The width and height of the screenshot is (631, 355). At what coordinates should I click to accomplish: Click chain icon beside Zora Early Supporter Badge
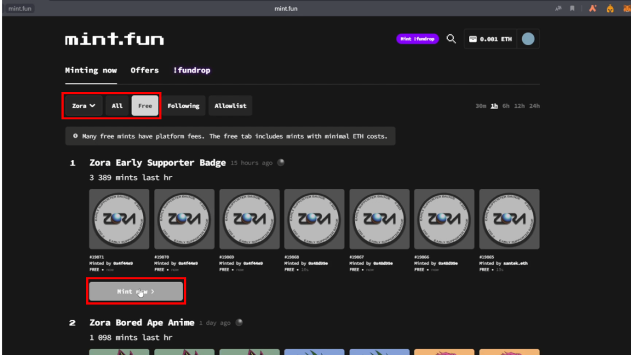click(281, 163)
